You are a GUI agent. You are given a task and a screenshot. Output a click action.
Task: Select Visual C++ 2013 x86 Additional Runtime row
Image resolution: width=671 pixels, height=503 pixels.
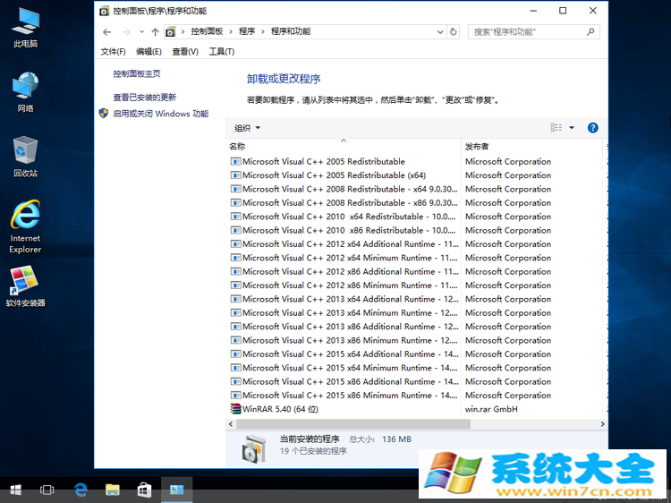(x=416, y=326)
